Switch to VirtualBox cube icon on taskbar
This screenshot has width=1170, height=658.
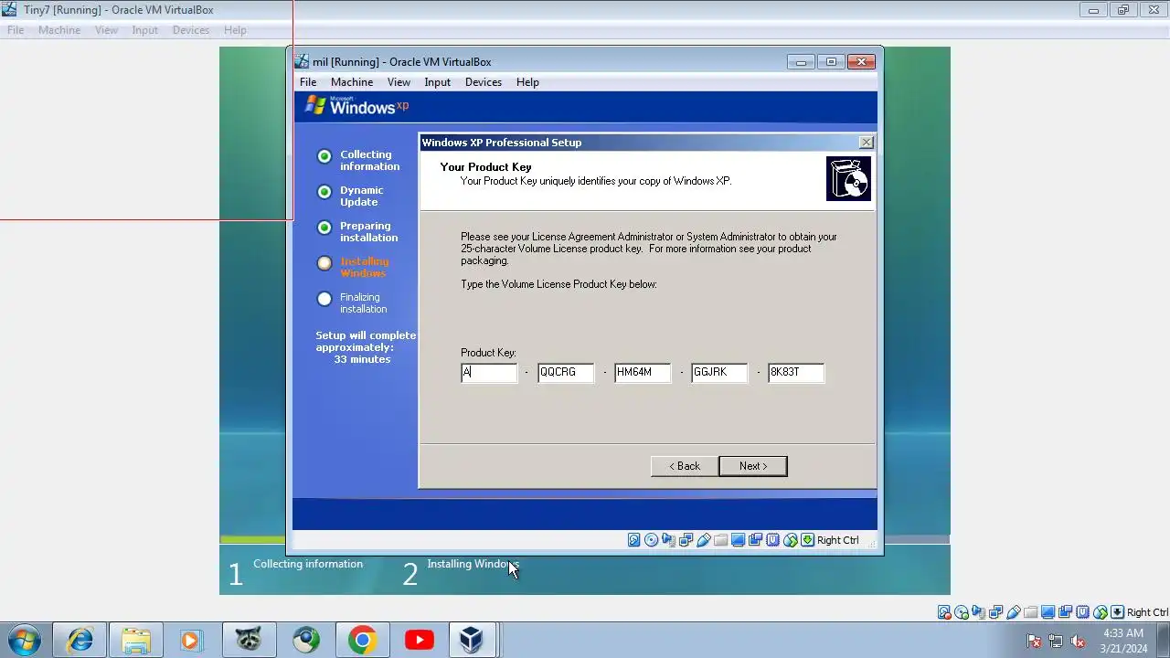click(472, 640)
